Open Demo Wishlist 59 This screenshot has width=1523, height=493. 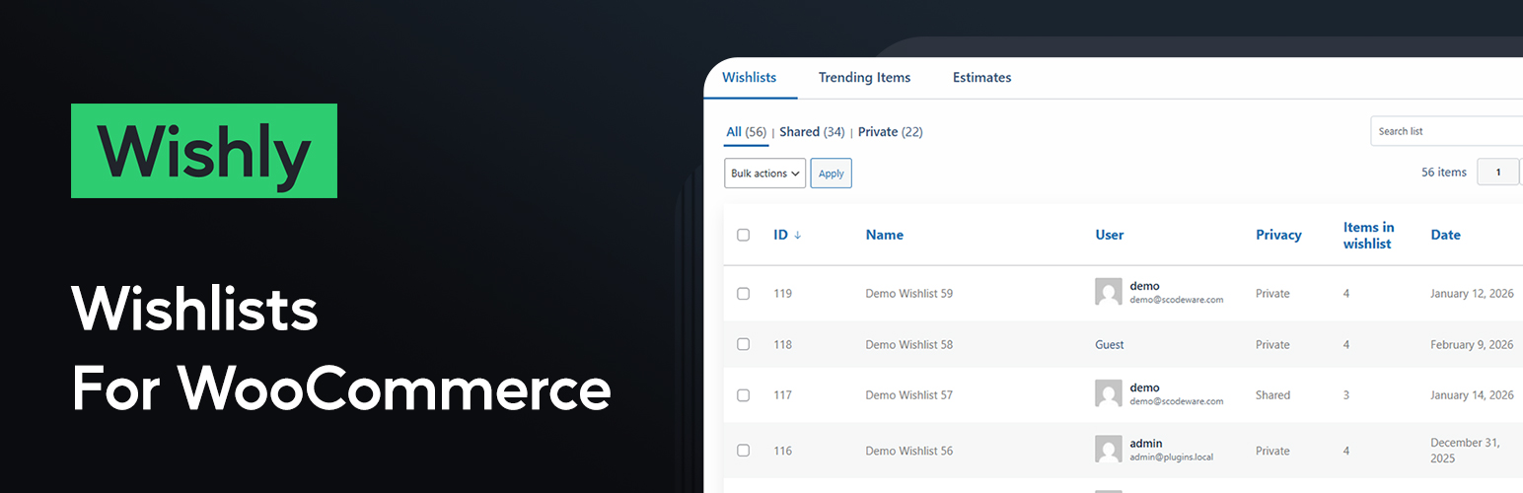[x=909, y=294]
